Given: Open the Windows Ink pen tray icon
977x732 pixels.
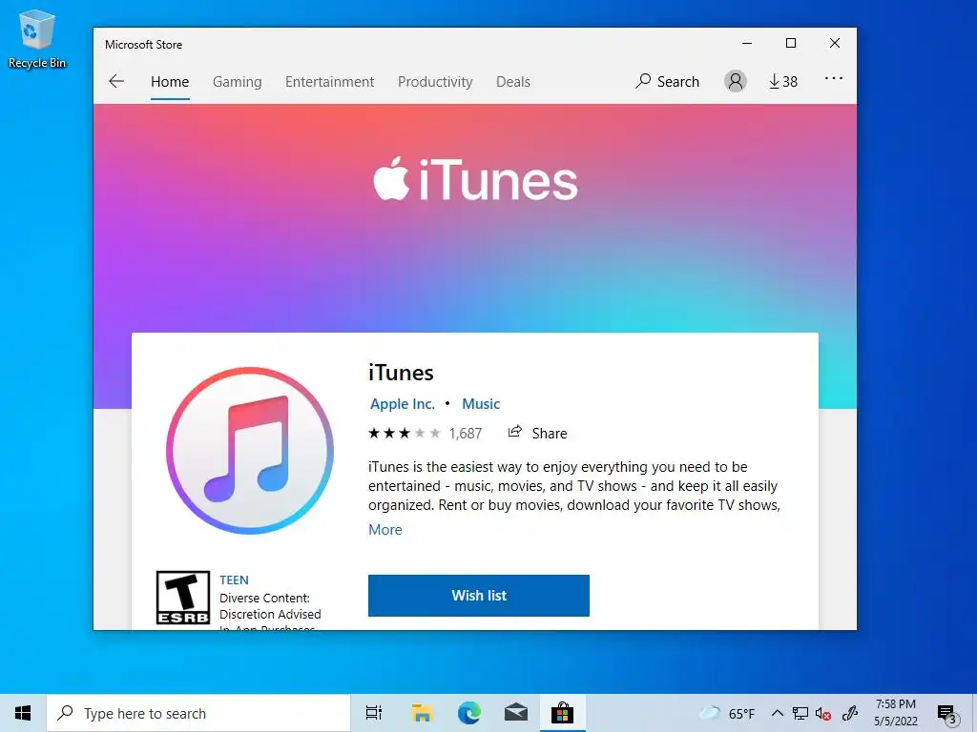Looking at the screenshot, I should [850, 713].
